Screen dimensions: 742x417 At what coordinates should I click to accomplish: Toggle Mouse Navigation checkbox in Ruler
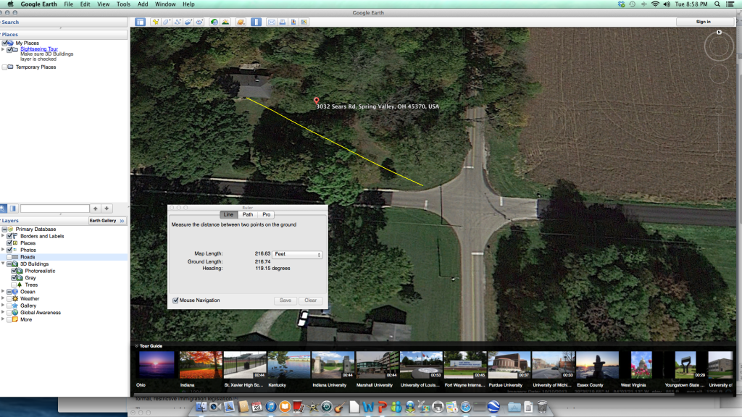pos(175,300)
